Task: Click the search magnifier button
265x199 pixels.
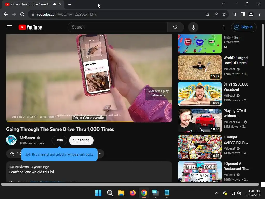Action: point(176,27)
